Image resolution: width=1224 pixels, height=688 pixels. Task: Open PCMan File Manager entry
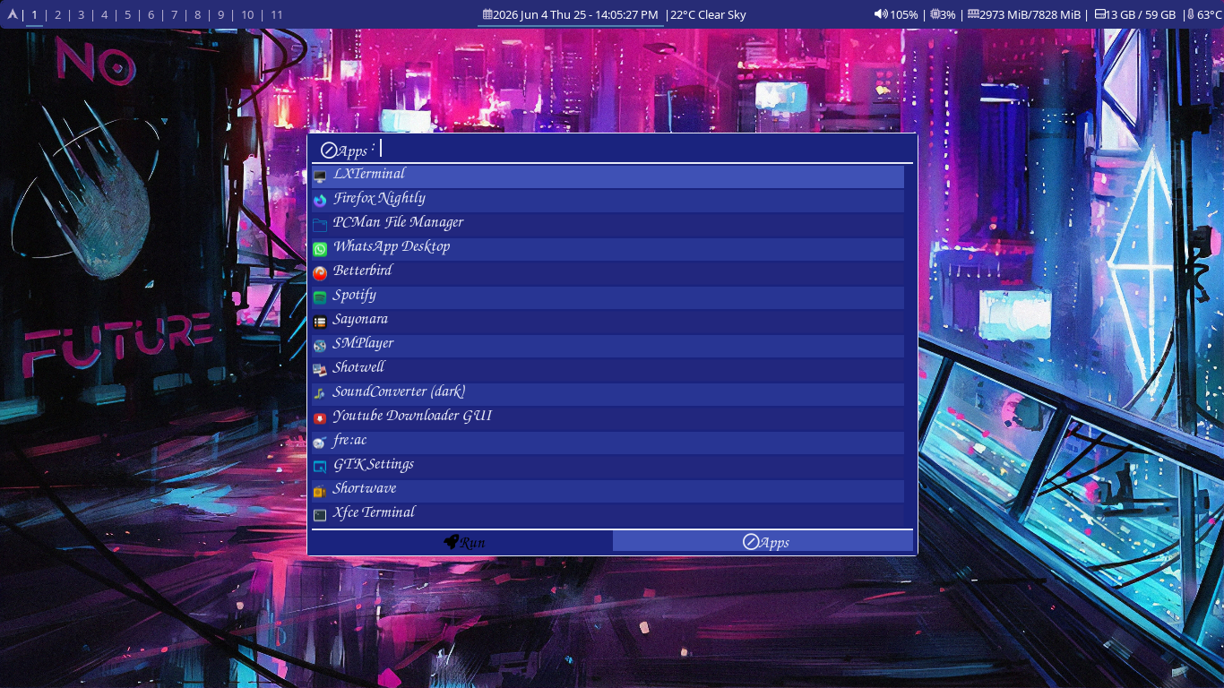pos(608,225)
